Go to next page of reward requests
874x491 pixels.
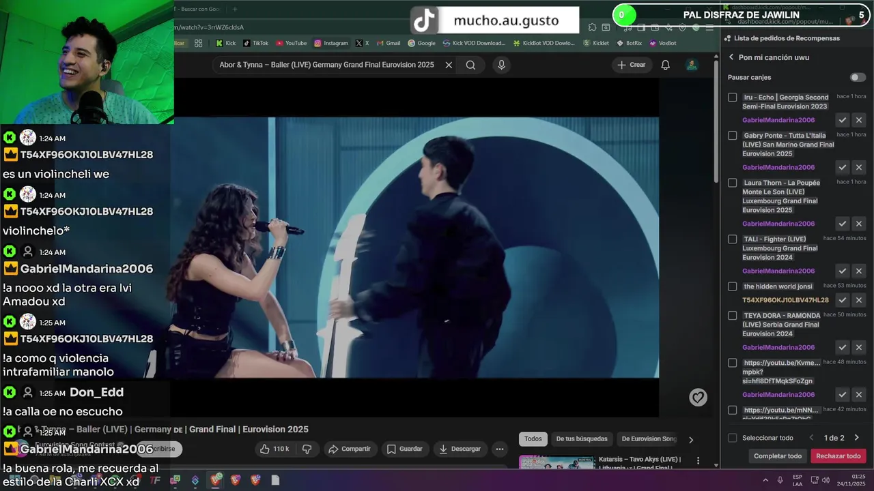pos(856,438)
